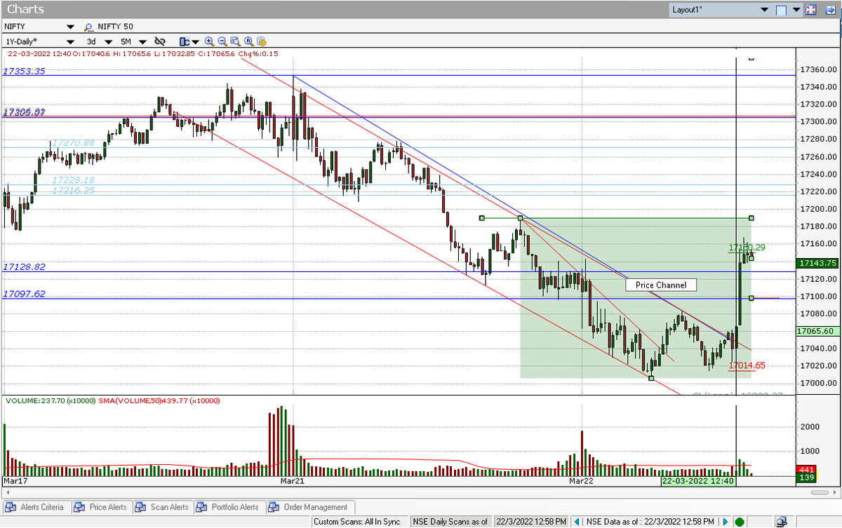842x528 pixels.
Task: Click the green 139 volume axis tag
Action: click(x=805, y=478)
